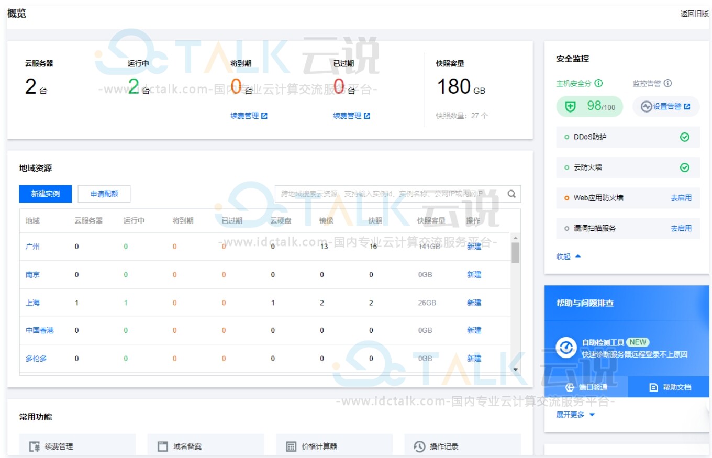
Task: Click the 设置告警 button
Action: pyautogui.click(x=666, y=107)
